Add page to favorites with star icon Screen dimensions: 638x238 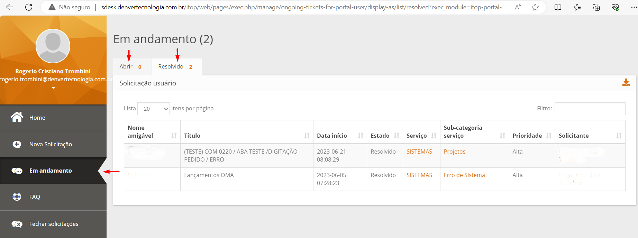pyautogui.click(x=535, y=7)
